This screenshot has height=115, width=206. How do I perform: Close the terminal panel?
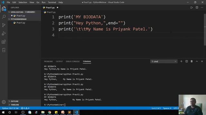point(202,61)
